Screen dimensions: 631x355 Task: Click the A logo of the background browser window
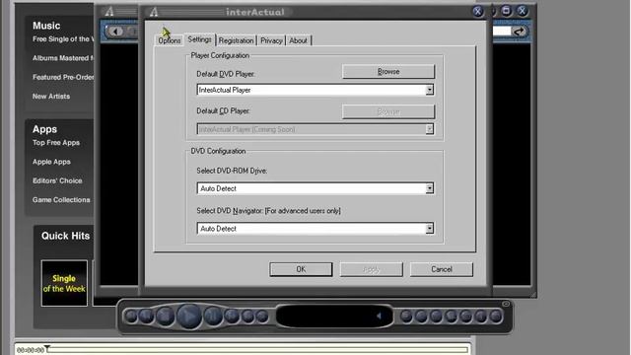[x=109, y=12]
